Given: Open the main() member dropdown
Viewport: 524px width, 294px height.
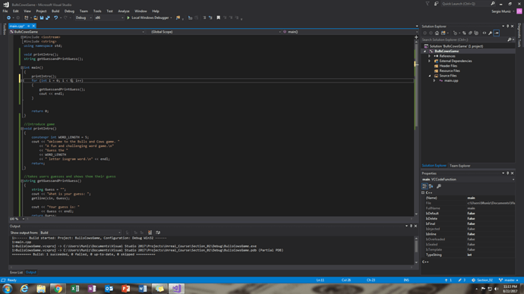Looking at the screenshot, I should tap(349, 32).
